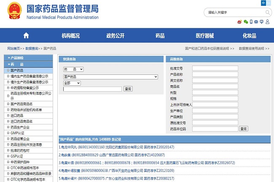Open 化妆品 menu
Image resolution: width=274 pixels, height=182 pixels.
point(250,36)
